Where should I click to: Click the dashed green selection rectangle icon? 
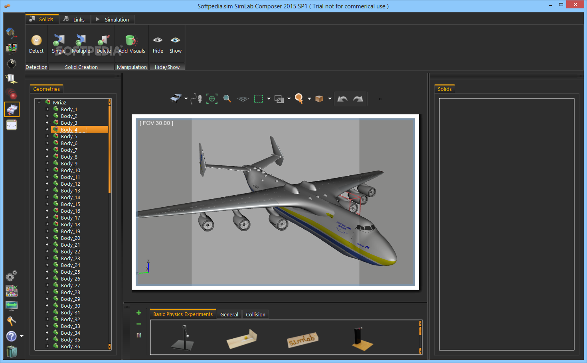[259, 99]
